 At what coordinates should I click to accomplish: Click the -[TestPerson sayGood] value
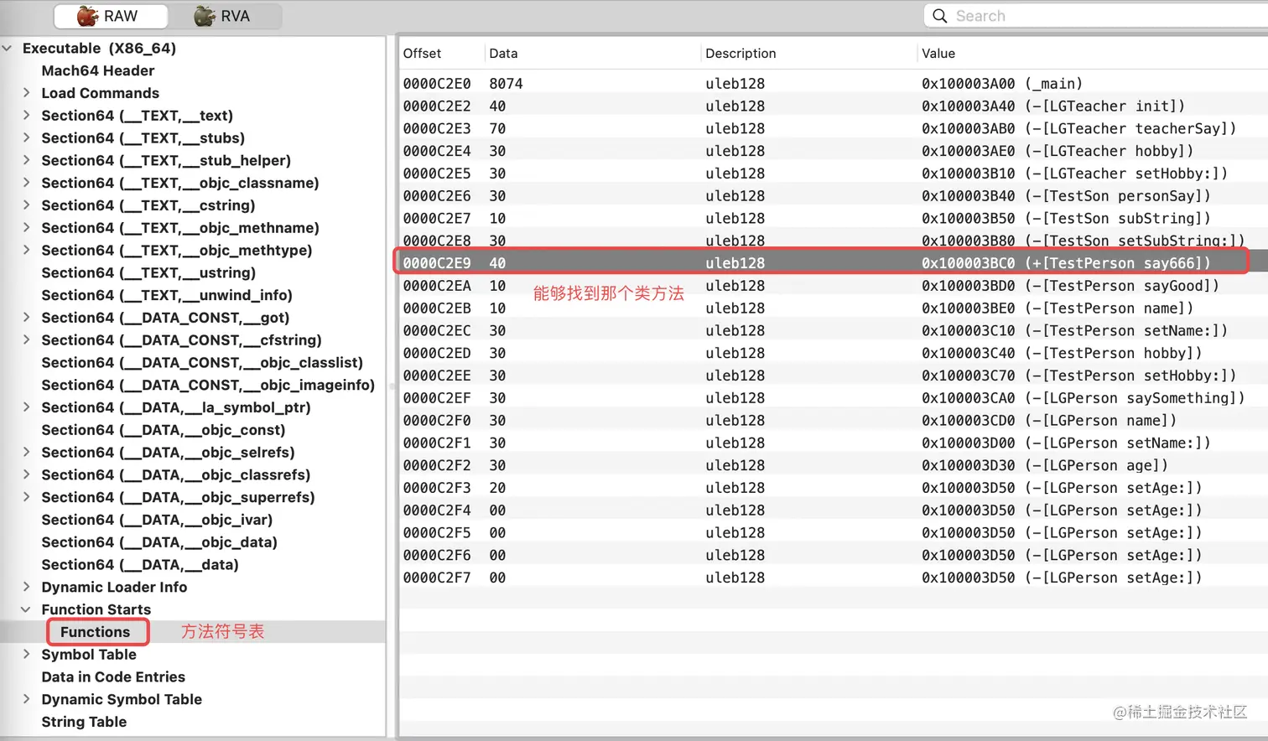point(1070,286)
